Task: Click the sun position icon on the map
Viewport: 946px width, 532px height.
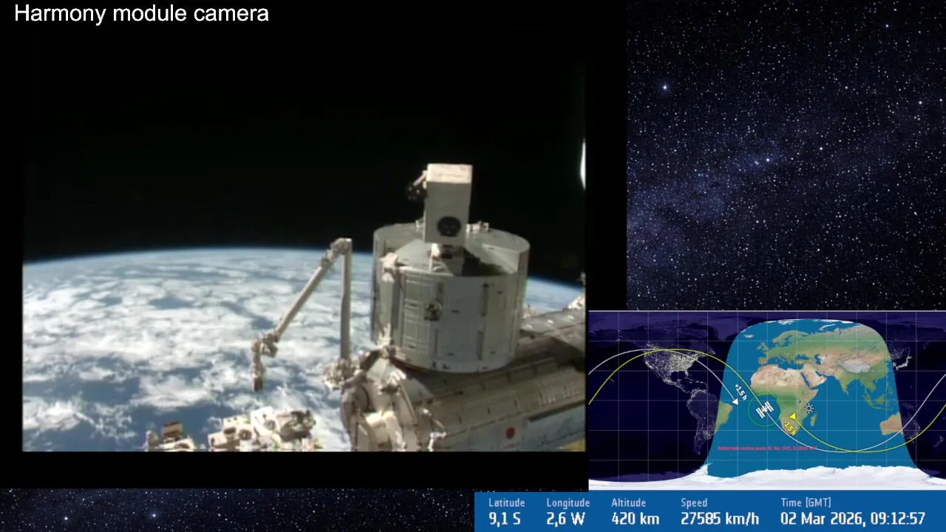Action: pos(809,408)
